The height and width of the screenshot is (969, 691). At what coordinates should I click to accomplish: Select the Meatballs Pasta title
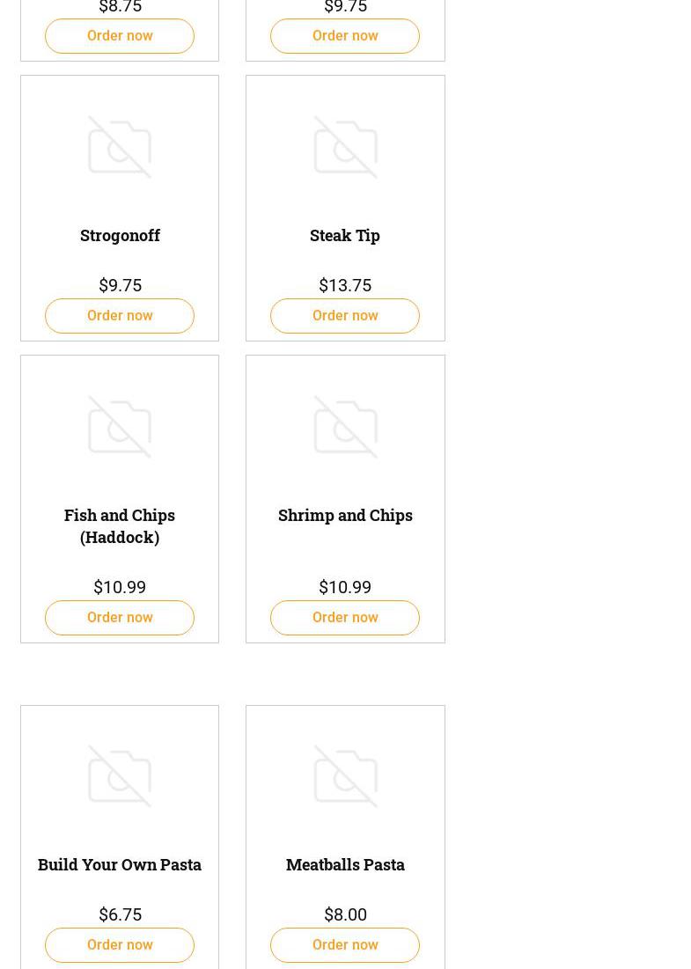[345, 864]
